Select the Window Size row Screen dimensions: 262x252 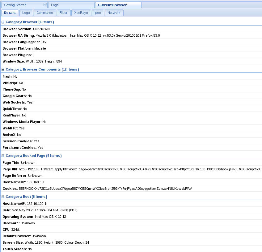(x=131, y=61)
